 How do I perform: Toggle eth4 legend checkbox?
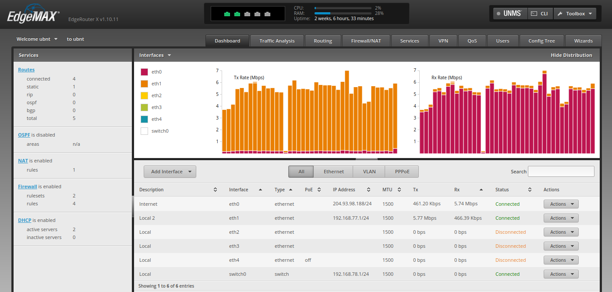pyautogui.click(x=144, y=119)
